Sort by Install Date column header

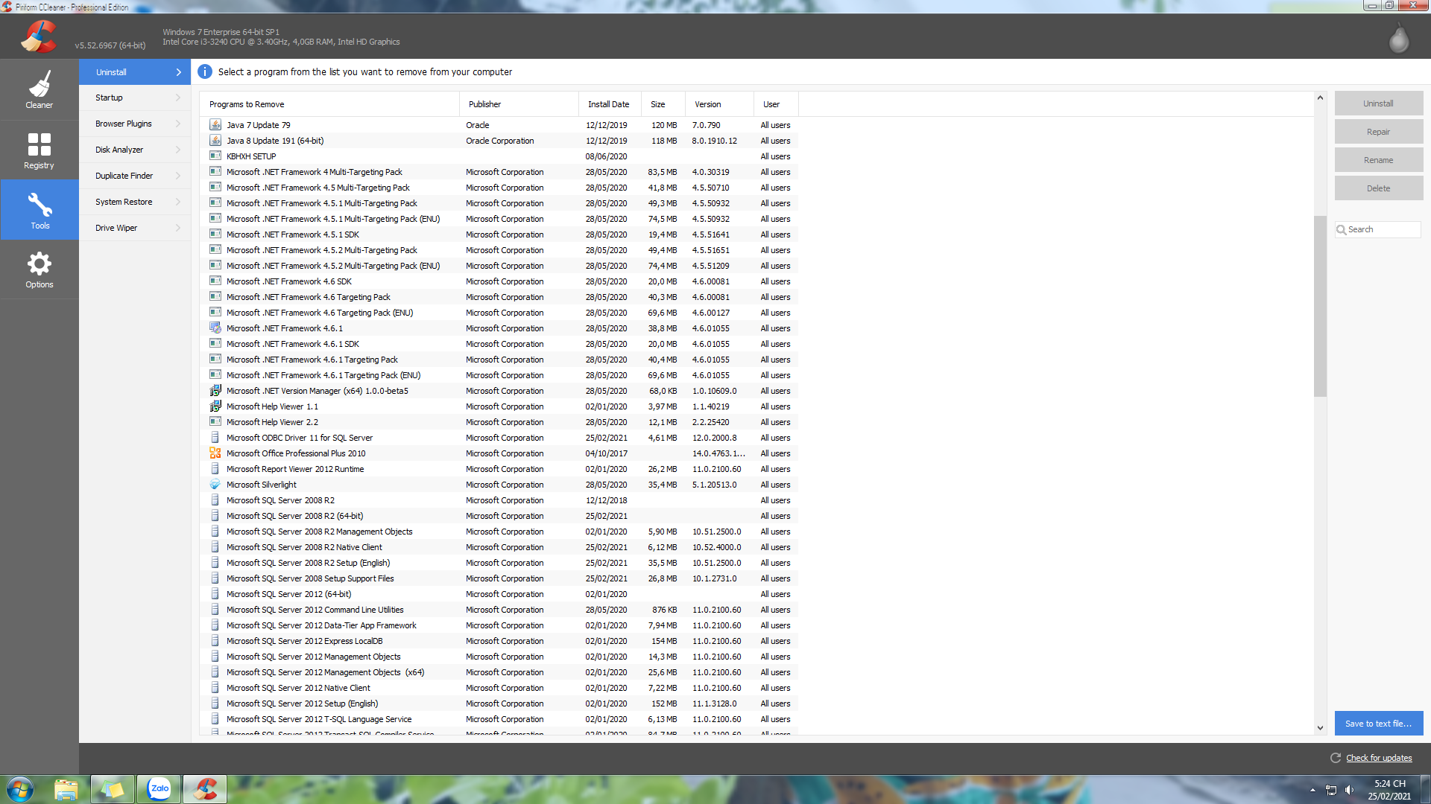click(610, 104)
